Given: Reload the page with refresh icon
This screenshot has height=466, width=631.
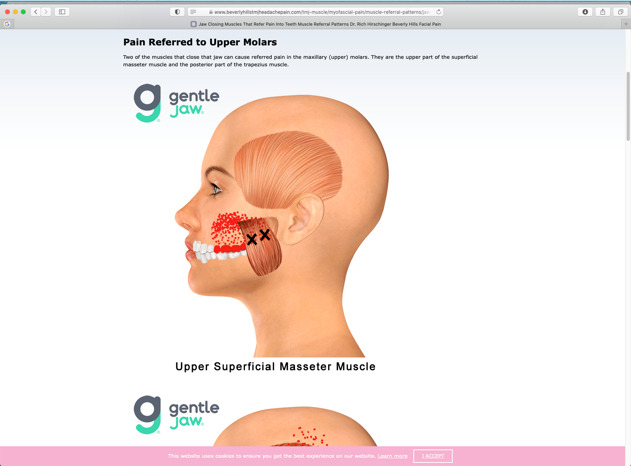Looking at the screenshot, I should [x=439, y=12].
